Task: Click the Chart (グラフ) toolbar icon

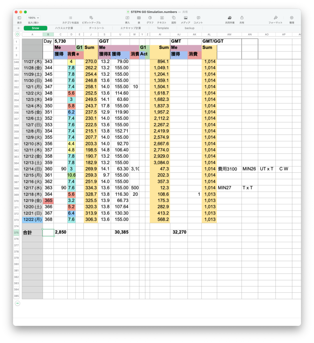Action: [x=150, y=18]
